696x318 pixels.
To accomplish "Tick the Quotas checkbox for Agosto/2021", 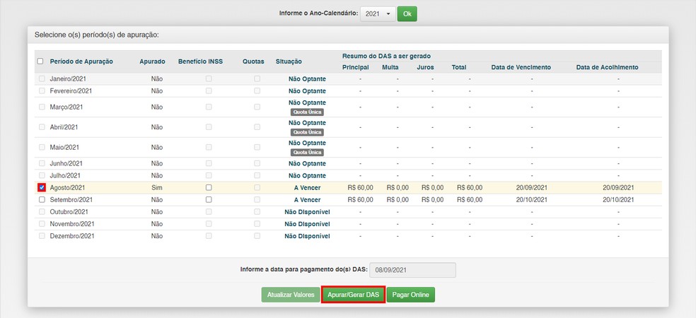I will click(x=257, y=188).
